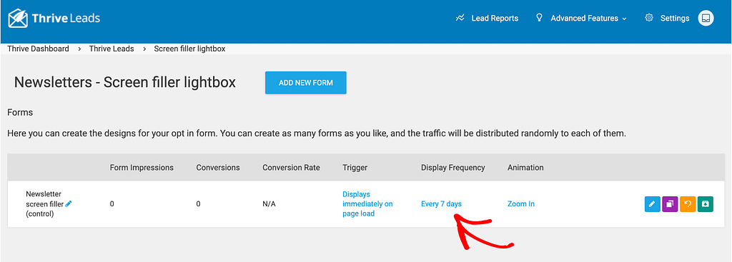Click the purple clone form icon
This screenshot has width=732, height=262.
coord(670,203)
